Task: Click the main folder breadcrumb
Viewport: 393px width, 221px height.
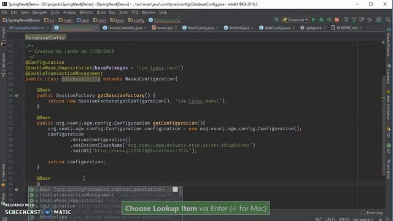Action: (66, 20)
